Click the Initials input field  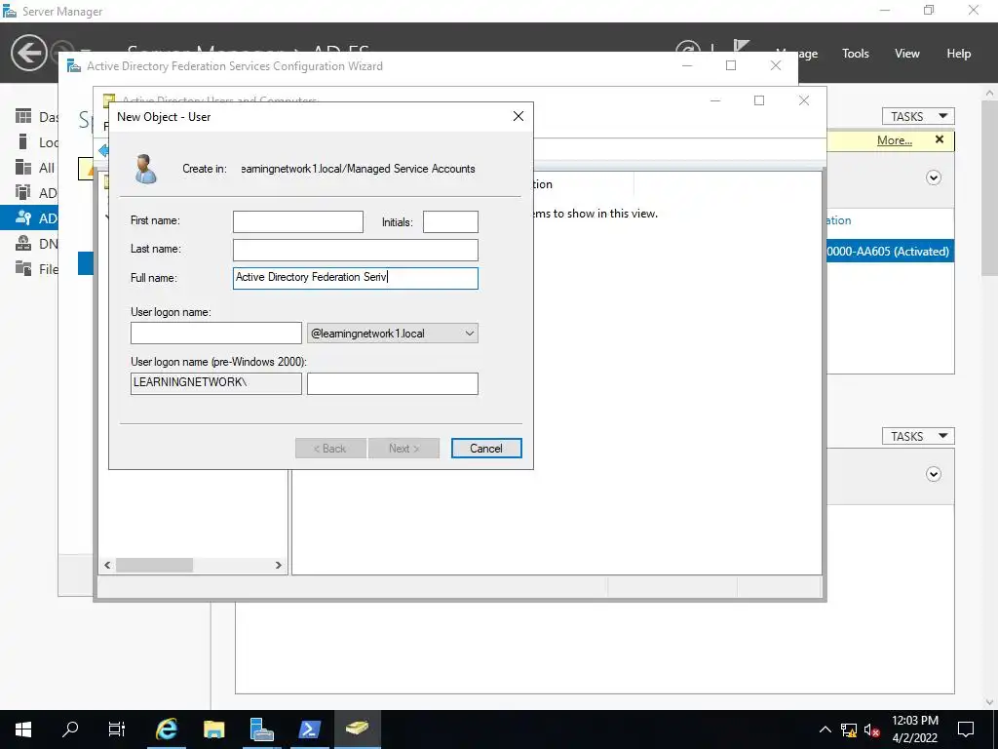450,221
